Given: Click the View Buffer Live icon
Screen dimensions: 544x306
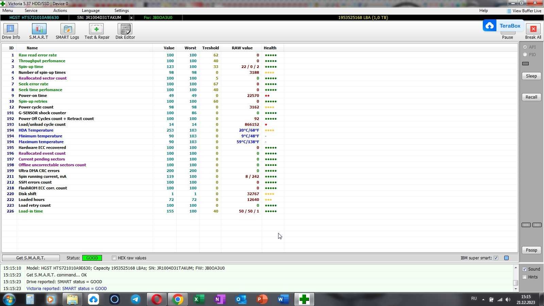Looking at the screenshot, I should click(x=509, y=11).
